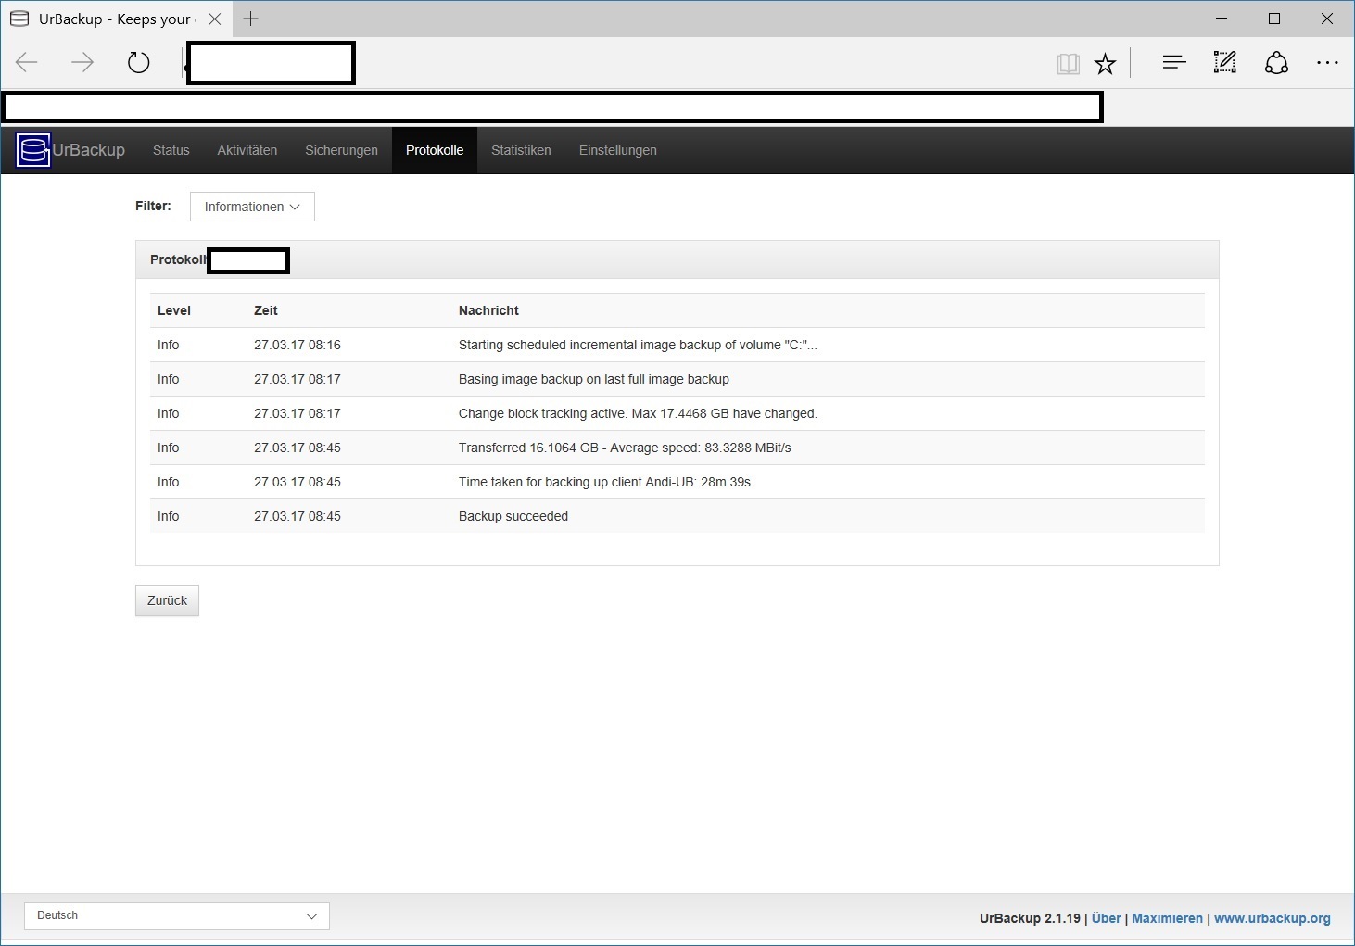Close the UrBackup browser tab
This screenshot has height=946, width=1355.
tap(215, 19)
